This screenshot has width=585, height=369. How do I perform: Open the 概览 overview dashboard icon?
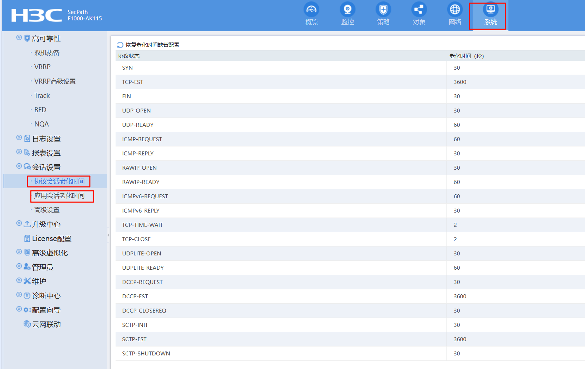tap(311, 10)
